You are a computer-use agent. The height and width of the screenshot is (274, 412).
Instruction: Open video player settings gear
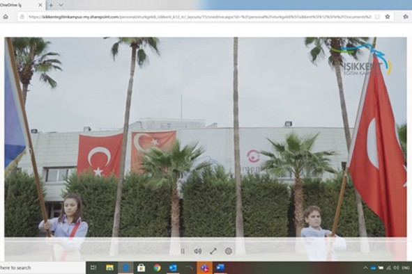coord(229,251)
